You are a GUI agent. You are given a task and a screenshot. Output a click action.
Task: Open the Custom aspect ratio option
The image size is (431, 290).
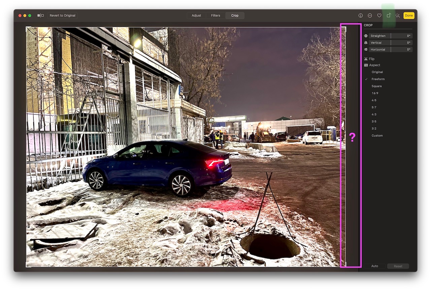(377, 136)
